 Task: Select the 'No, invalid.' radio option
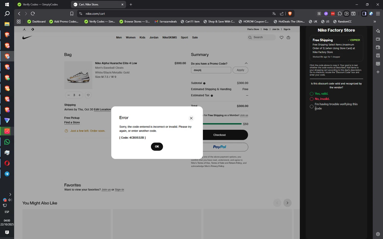pyautogui.click(x=312, y=99)
